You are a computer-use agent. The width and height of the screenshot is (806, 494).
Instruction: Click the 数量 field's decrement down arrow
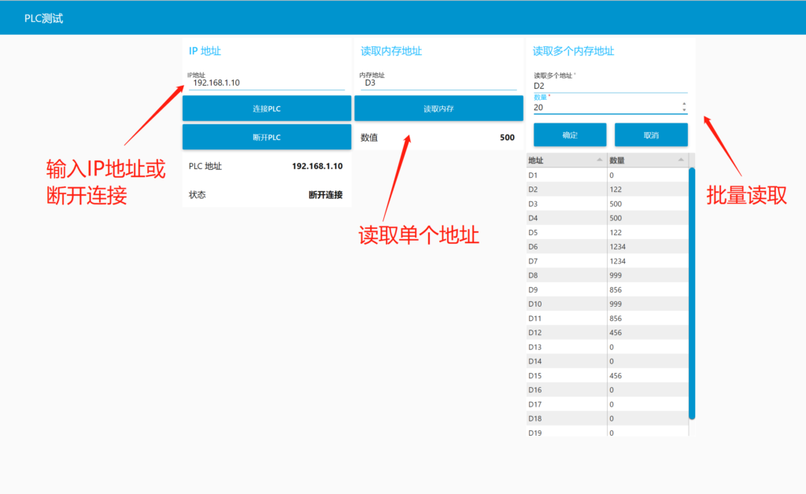[x=684, y=110]
